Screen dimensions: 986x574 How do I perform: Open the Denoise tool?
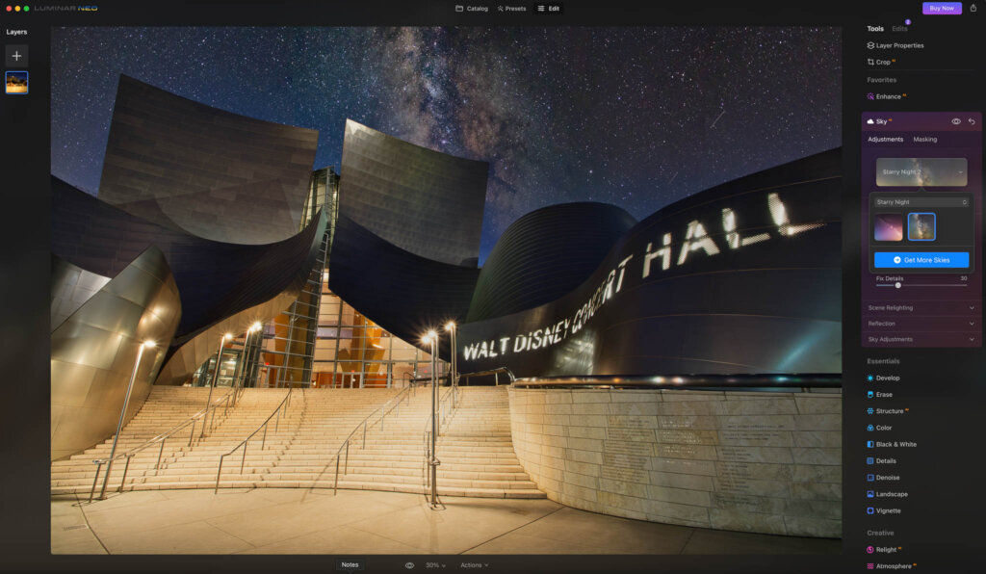coord(887,477)
